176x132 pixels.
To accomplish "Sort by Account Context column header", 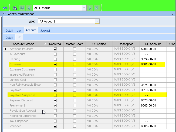I will 28,44.
